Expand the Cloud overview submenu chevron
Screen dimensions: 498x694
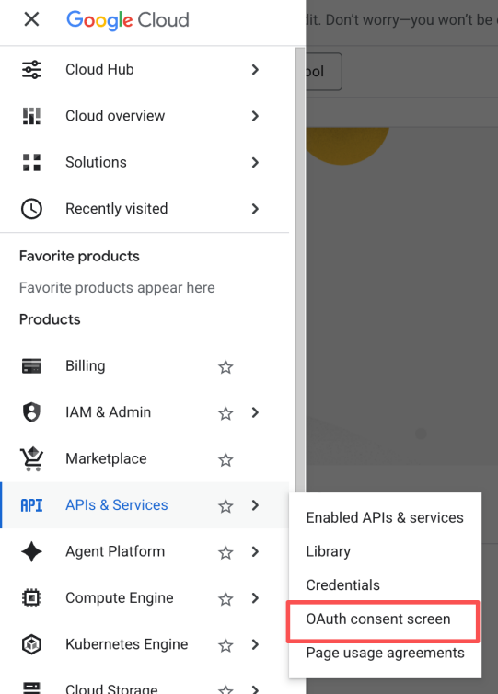point(255,116)
